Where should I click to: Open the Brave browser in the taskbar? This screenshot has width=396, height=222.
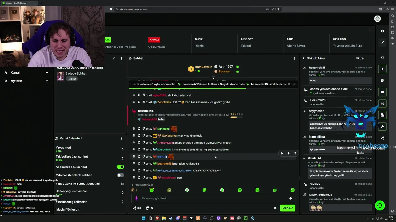(x=157, y=218)
